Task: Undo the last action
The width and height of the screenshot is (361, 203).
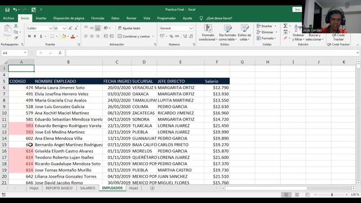Action: click(x=15, y=10)
